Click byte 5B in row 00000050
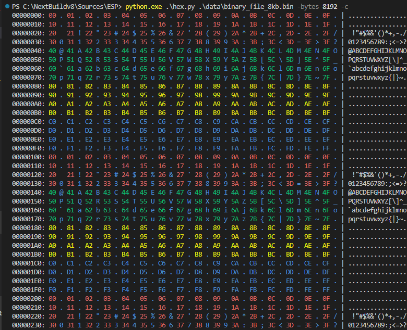 coord(253,60)
